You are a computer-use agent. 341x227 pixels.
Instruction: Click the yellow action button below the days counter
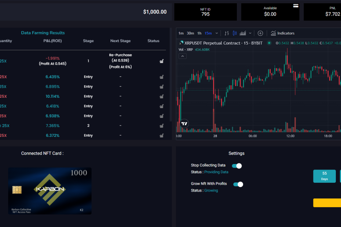click(327, 203)
